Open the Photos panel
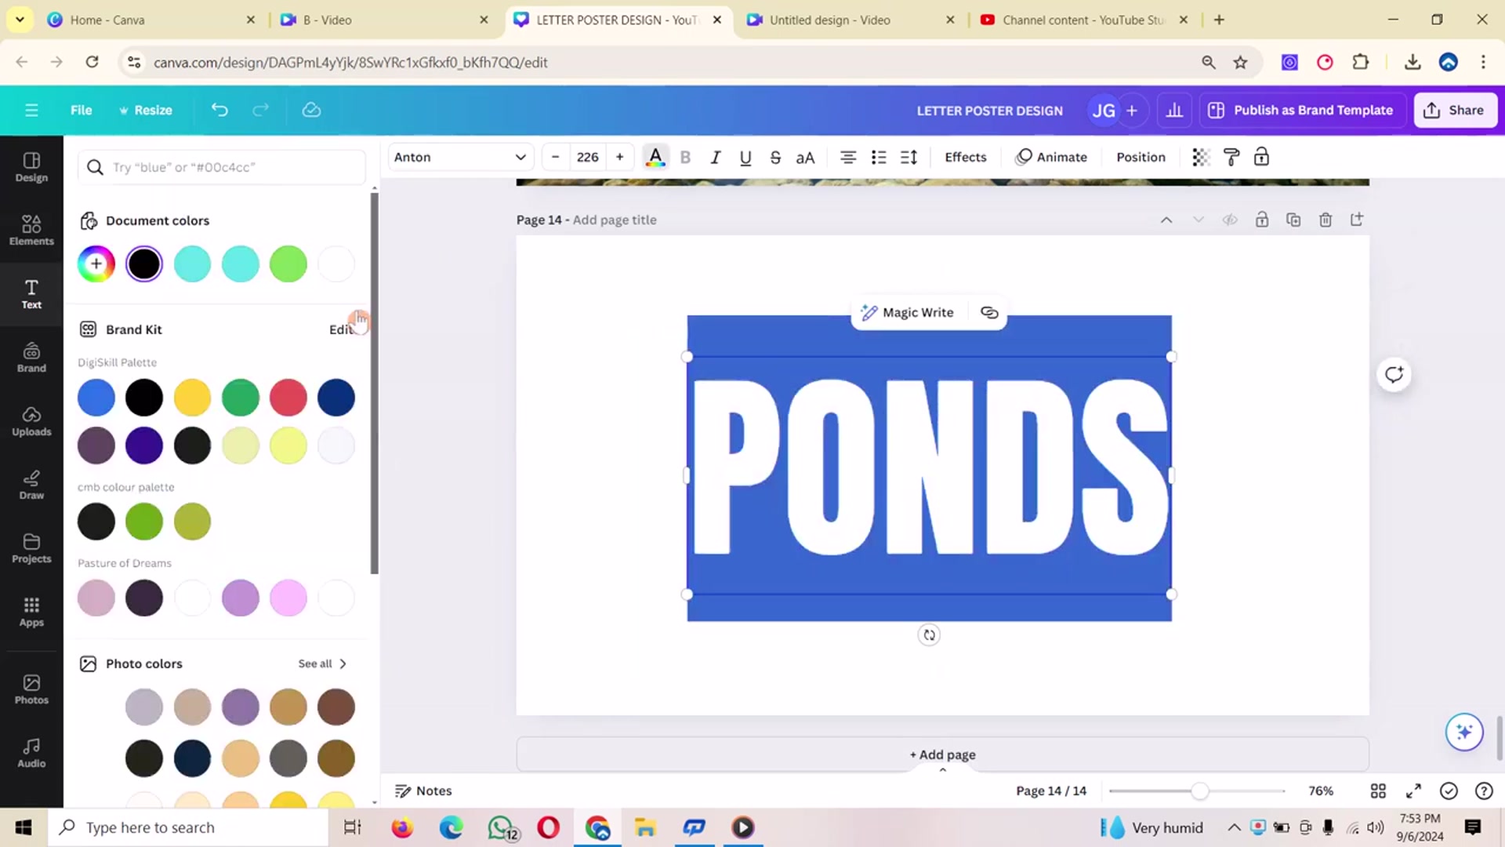 click(x=31, y=689)
